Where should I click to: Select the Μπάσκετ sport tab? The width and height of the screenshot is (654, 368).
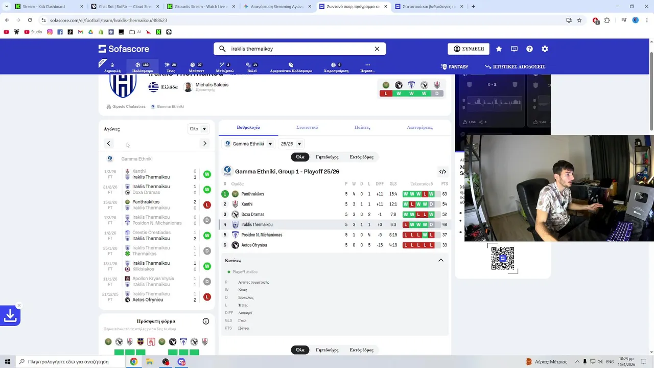coord(196,67)
